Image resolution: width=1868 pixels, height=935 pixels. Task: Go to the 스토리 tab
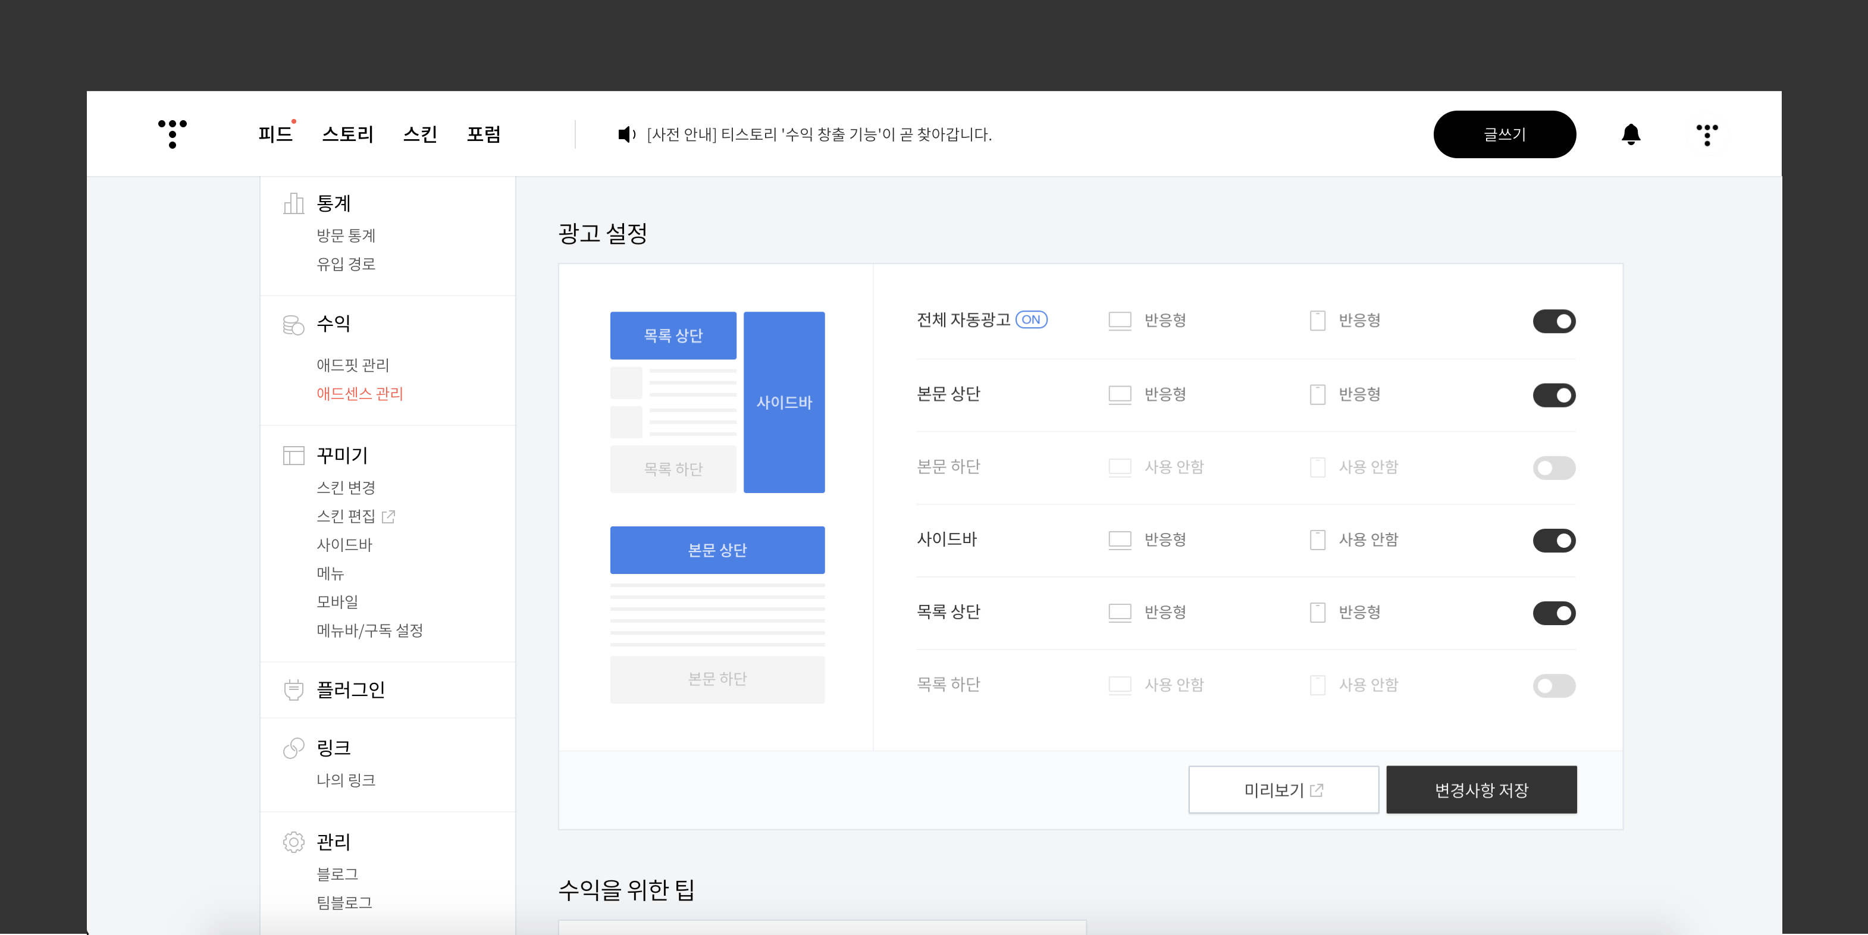(347, 134)
